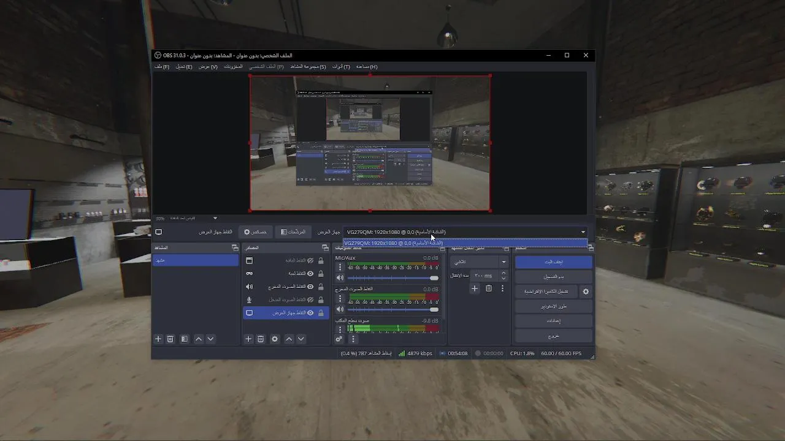Add a scene transition with plus icon
Screen dimensions: 785x441
click(x=474, y=288)
